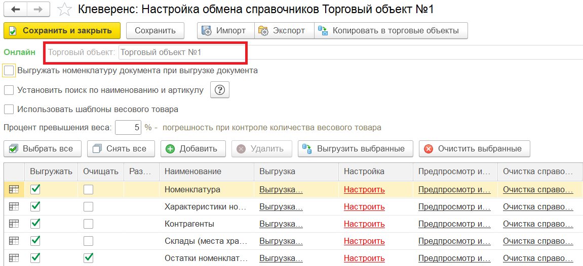This screenshot has height=266, width=583.
Task: Click table icon in Номенклатура row
Action: point(14,189)
